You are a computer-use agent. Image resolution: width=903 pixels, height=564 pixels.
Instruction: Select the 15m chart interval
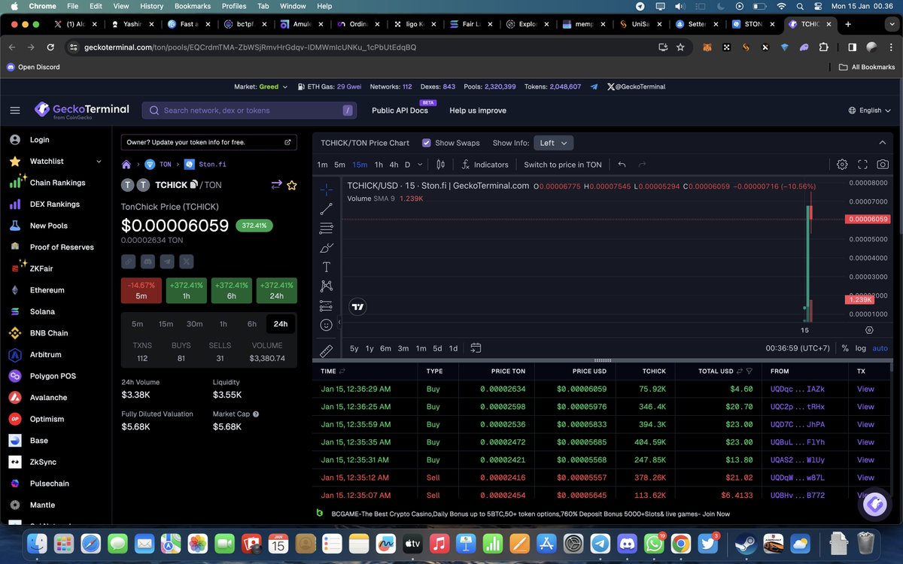pyautogui.click(x=360, y=165)
